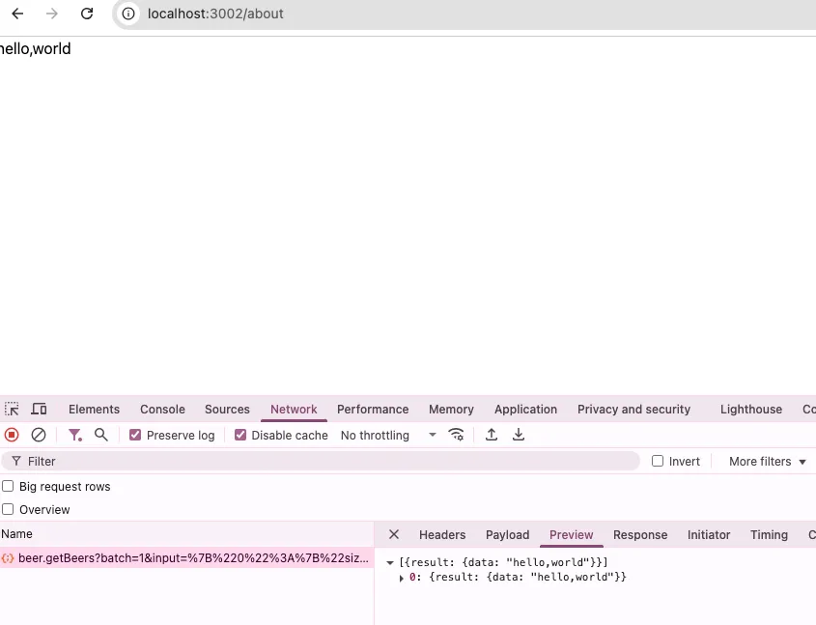Clear the network log
The height and width of the screenshot is (625, 816).
(x=39, y=435)
